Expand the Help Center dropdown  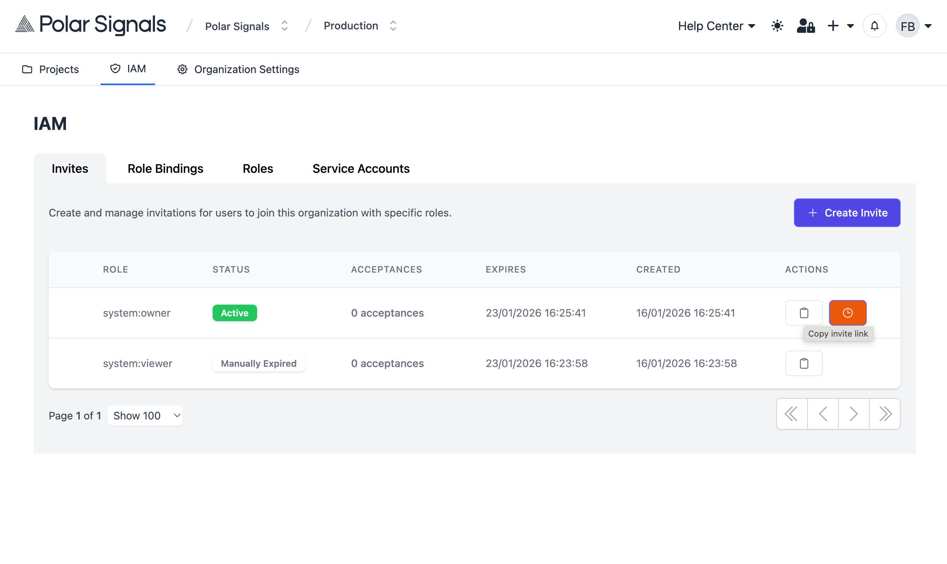click(x=716, y=26)
